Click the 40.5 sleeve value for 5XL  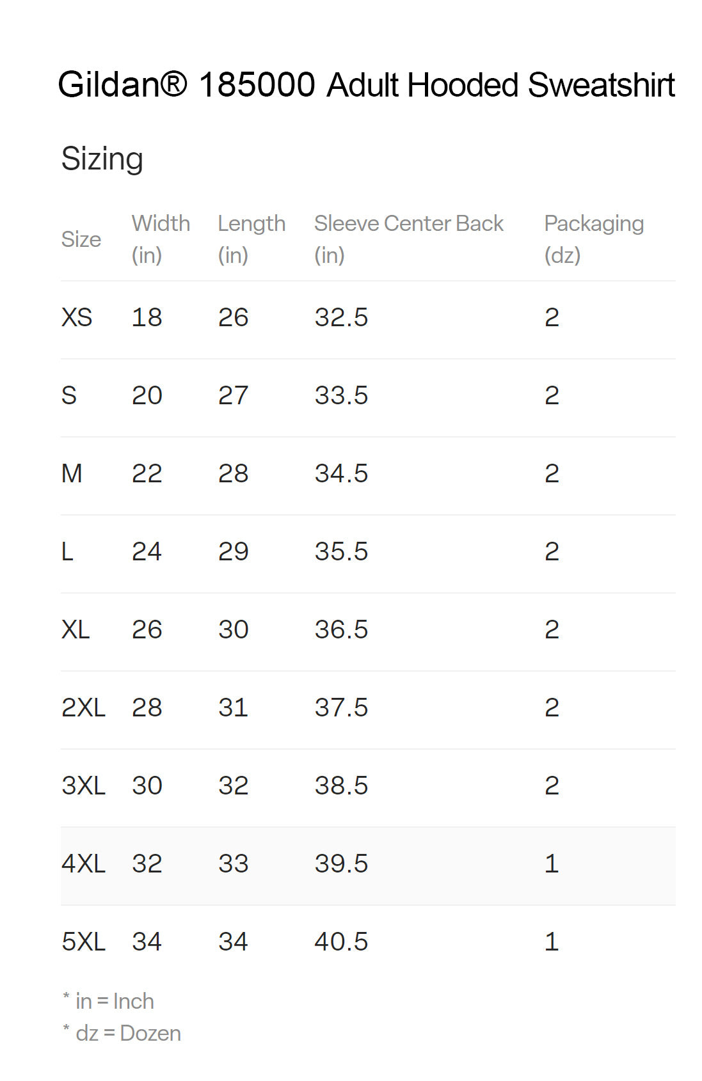click(341, 942)
